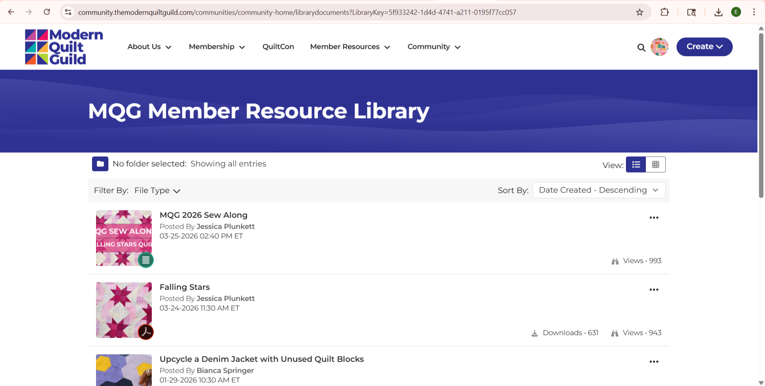Click the PDF badge on the Falling Stars thumbnail

[x=146, y=332]
